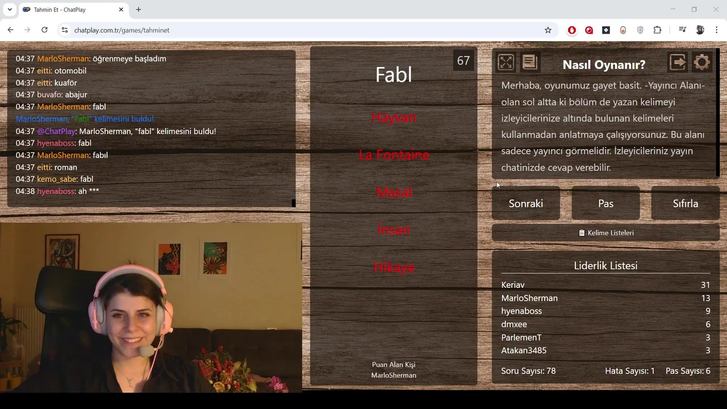The width and height of the screenshot is (727, 409).
Task: Open the tab search dropdown arrow
Action: [10, 10]
